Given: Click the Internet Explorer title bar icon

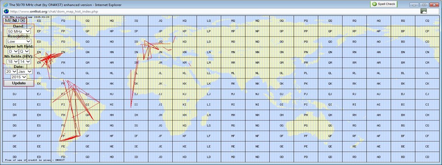Looking at the screenshot, I should (x=5, y=5).
